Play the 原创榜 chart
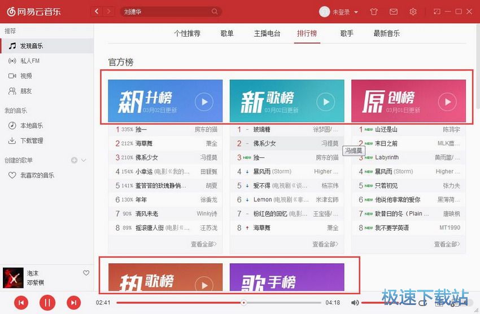480x314 pixels. (447, 102)
